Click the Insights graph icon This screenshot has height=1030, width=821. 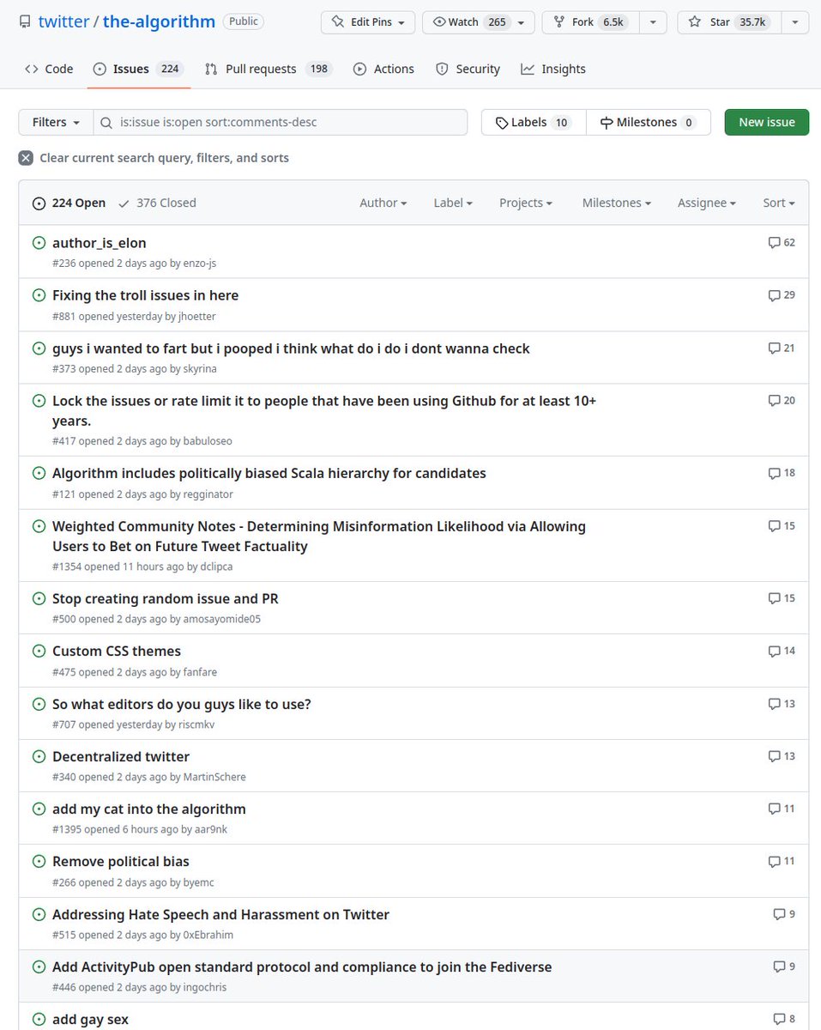528,69
